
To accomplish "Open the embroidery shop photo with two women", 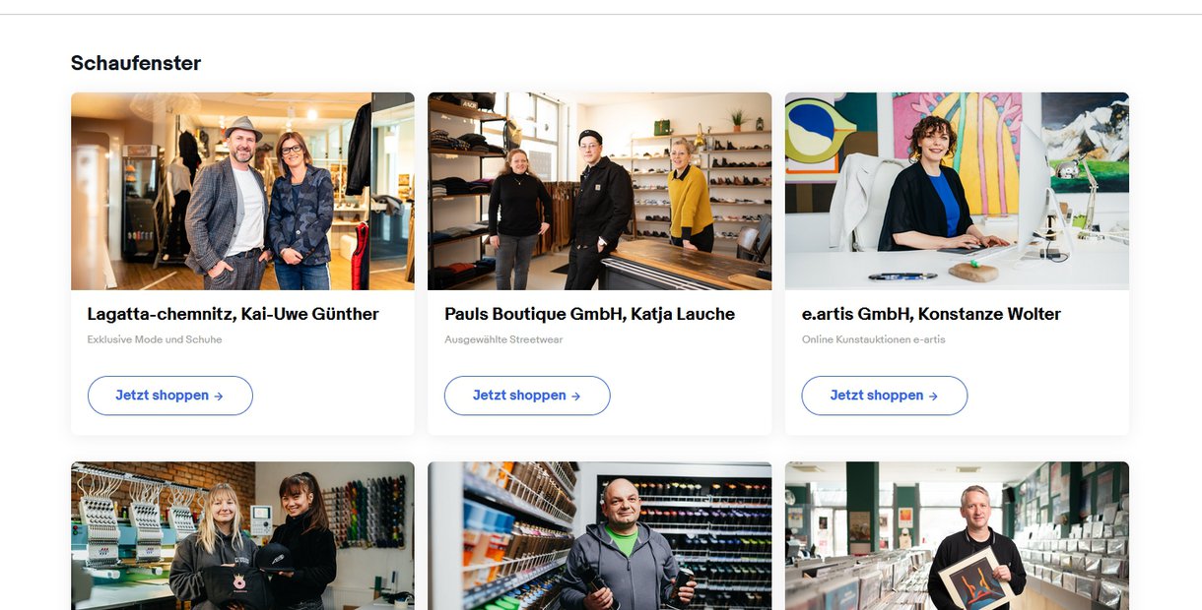I will click(x=242, y=536).
